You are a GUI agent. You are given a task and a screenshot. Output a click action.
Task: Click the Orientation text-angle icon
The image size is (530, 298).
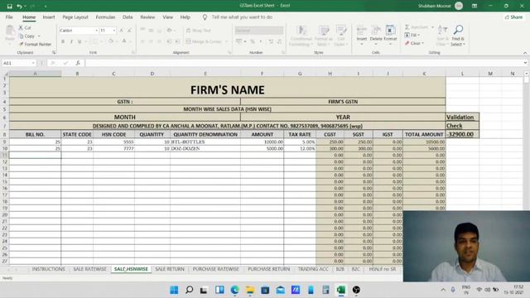(x=169, y=31)
